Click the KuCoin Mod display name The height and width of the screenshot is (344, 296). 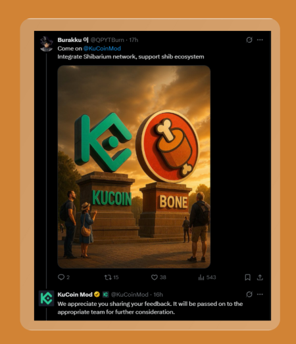click(75, 294)
